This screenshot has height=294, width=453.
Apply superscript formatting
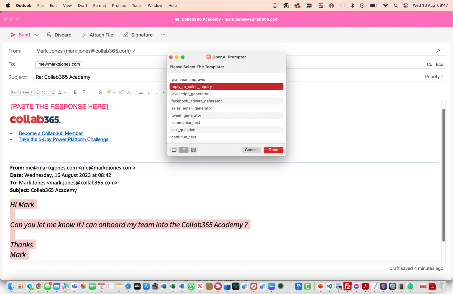121,92
